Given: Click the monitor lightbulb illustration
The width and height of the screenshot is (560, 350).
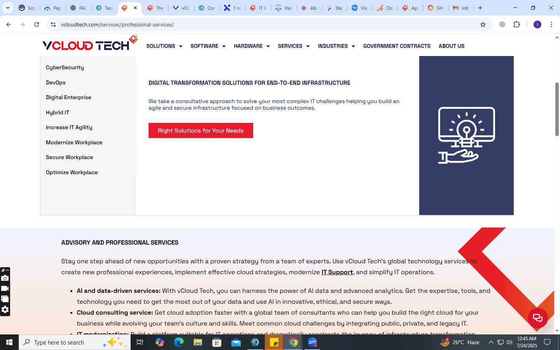Looking at the screenshot, I should [467, 135].
